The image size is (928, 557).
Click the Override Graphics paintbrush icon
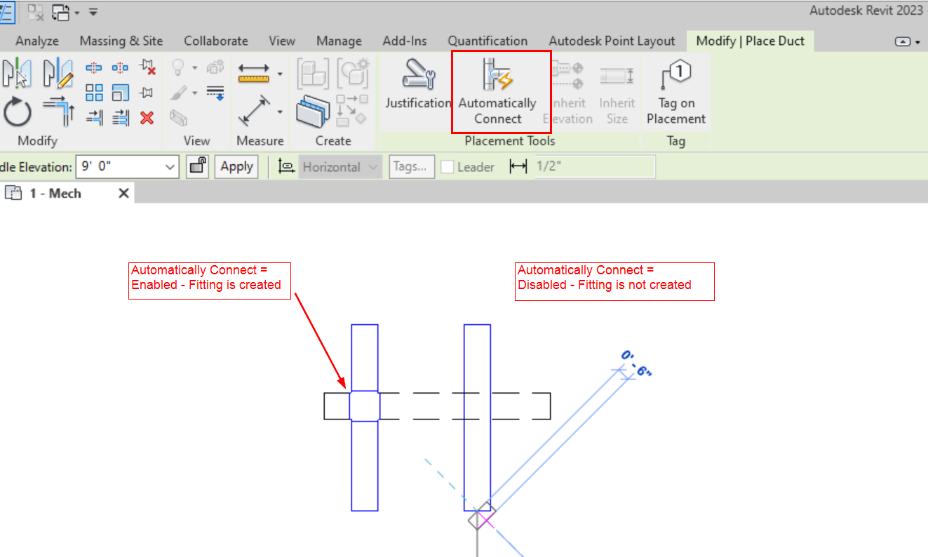coord(179,93)
